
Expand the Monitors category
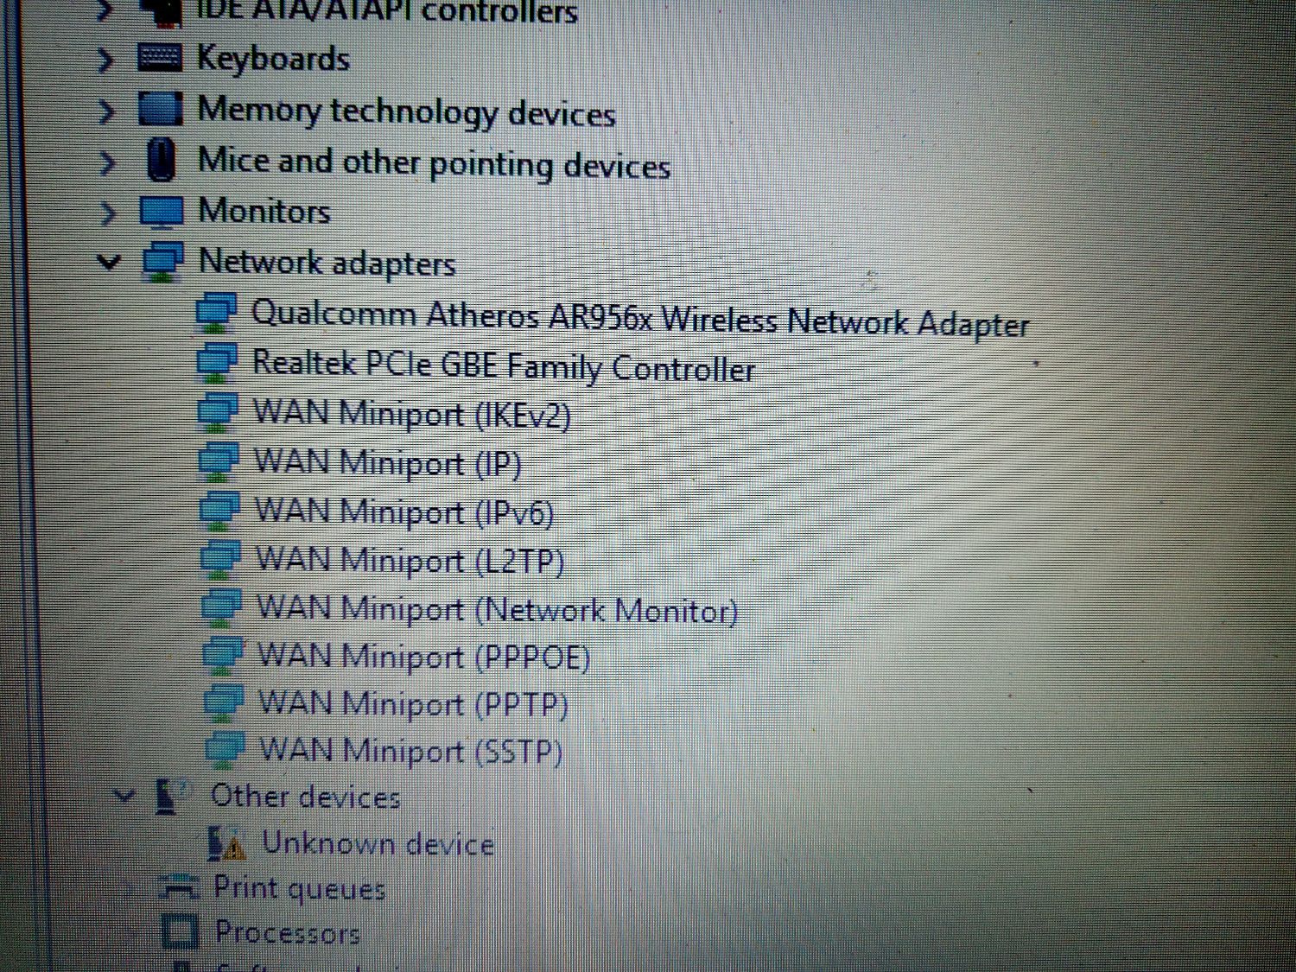pyautogui.click(x=107, y=213)
